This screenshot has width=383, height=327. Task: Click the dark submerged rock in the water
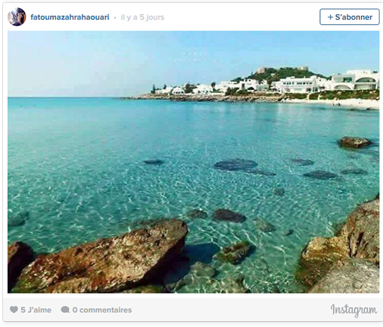click(x=236, y=164)
